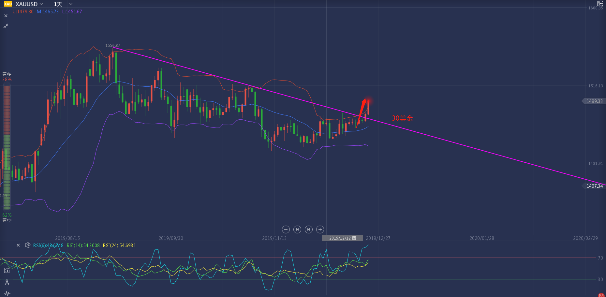Jump to previous bars with skip-back button
Screen dimensions: 606x297
pyautogui.click(x=297, y=230)
